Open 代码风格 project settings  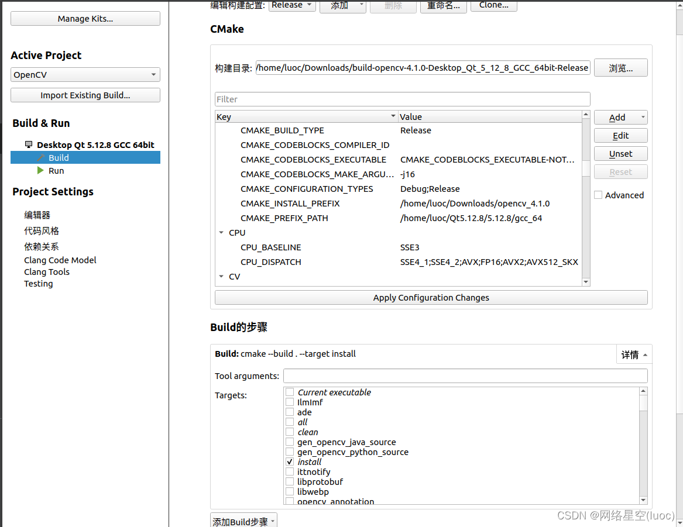click(x=42, y=230)
